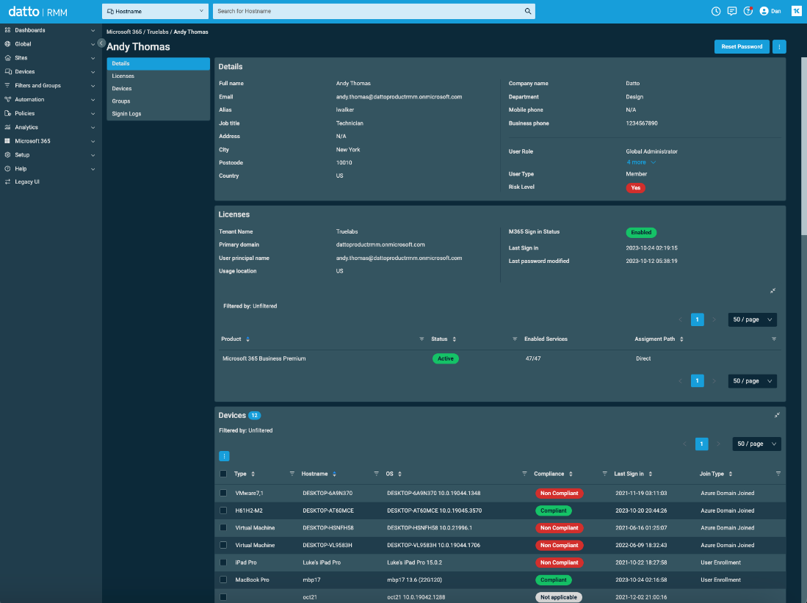The width and height of the screenshot is (807, 603).
Task: Click the Global globe icon
Action: click(x=7, y=44)
